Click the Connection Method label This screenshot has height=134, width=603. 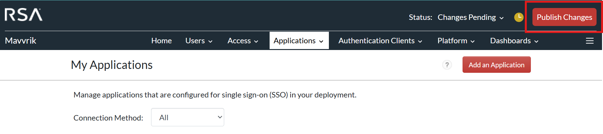coord(108,118)
